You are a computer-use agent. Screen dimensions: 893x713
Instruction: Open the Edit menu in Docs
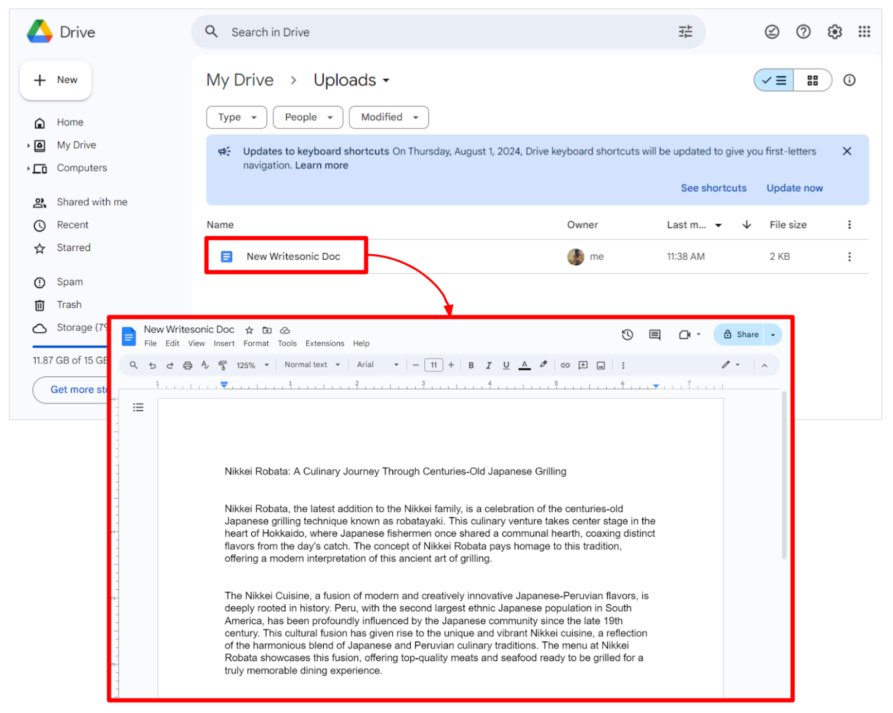(x=172, y=343)
